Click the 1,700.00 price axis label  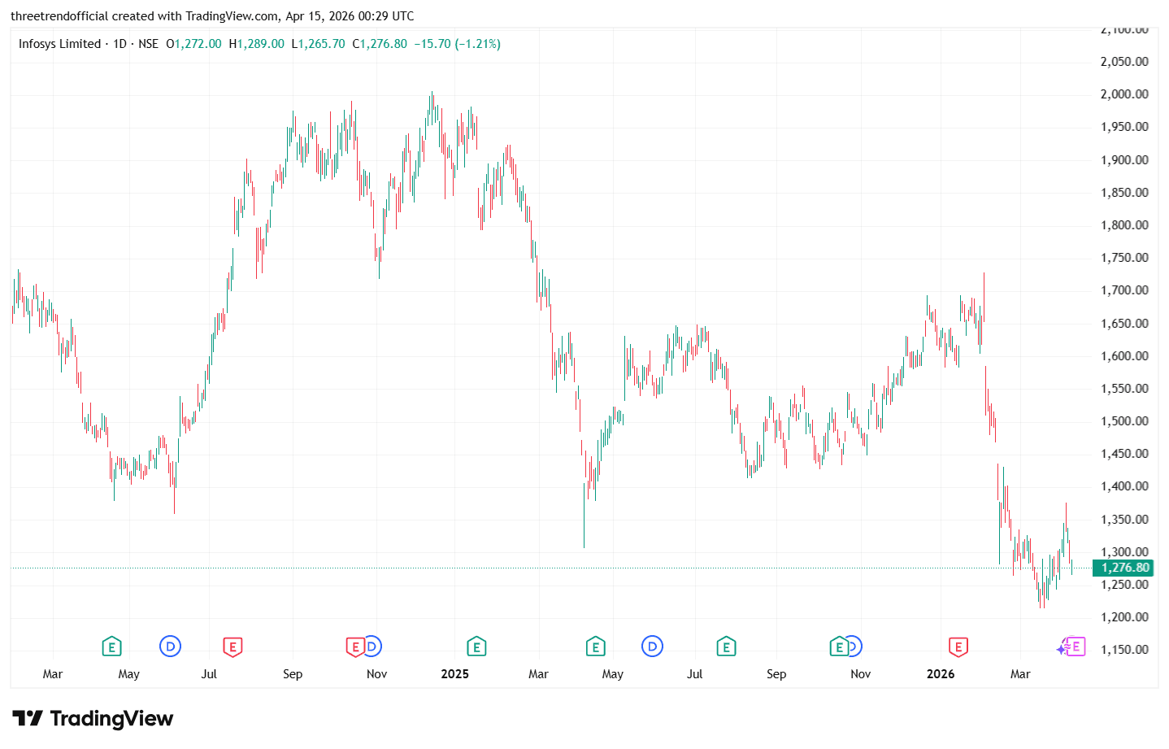(1124, 290)
